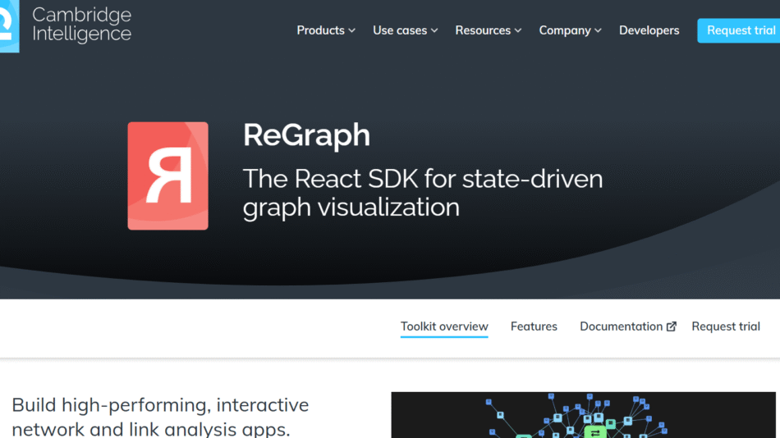
Task: Go to the Developers page
Action: [649, 30]
